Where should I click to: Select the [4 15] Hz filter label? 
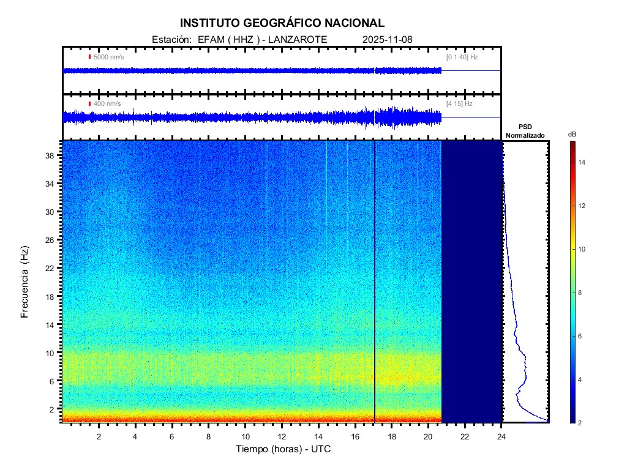pyautogui.click(x=459, y=104)
